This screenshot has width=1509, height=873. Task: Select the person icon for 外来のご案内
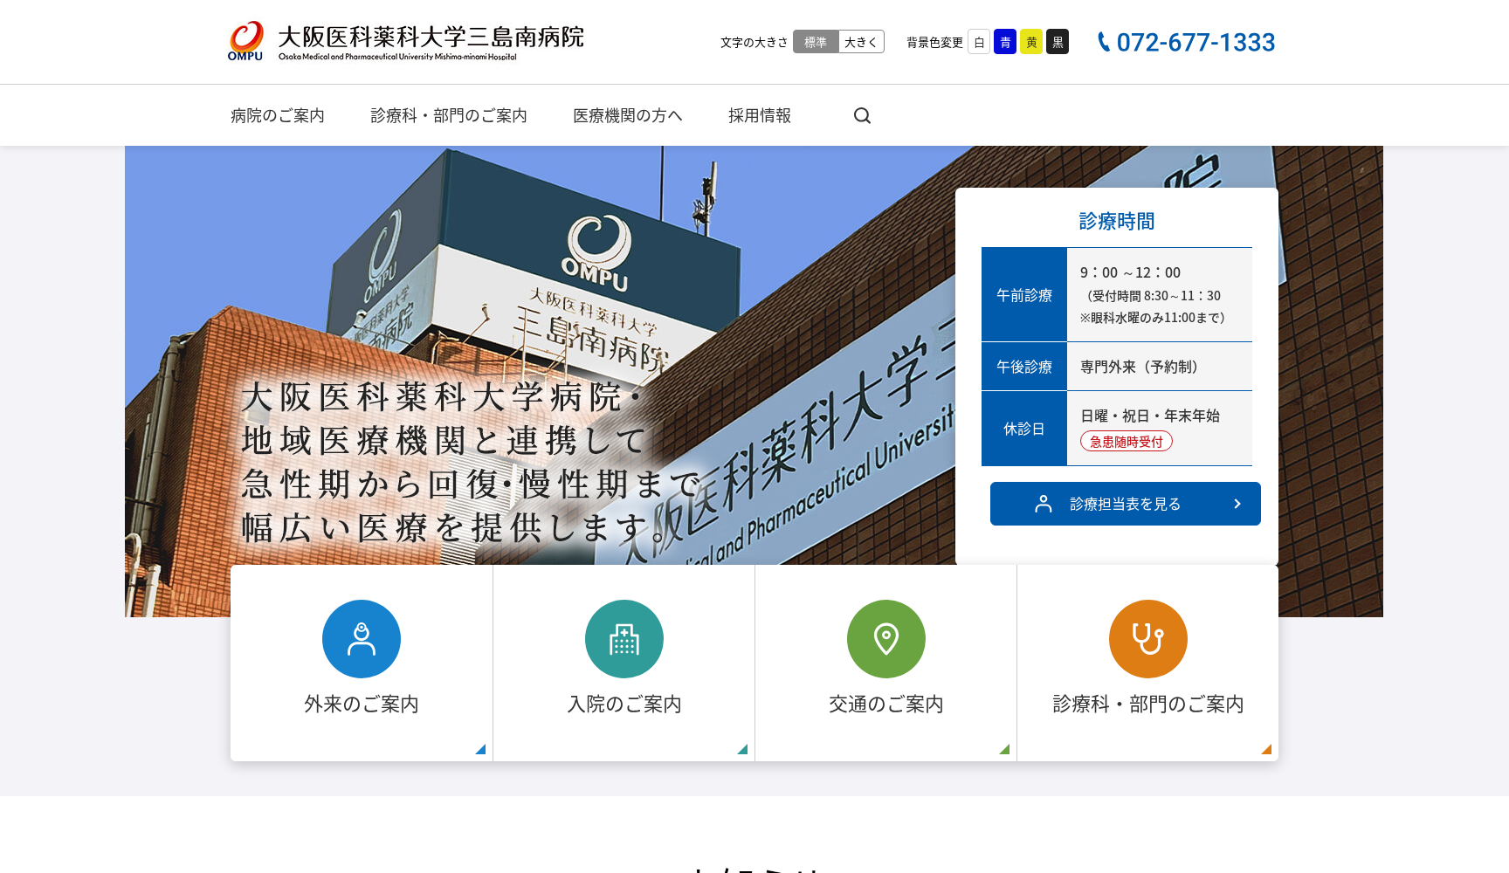point(361,638)
